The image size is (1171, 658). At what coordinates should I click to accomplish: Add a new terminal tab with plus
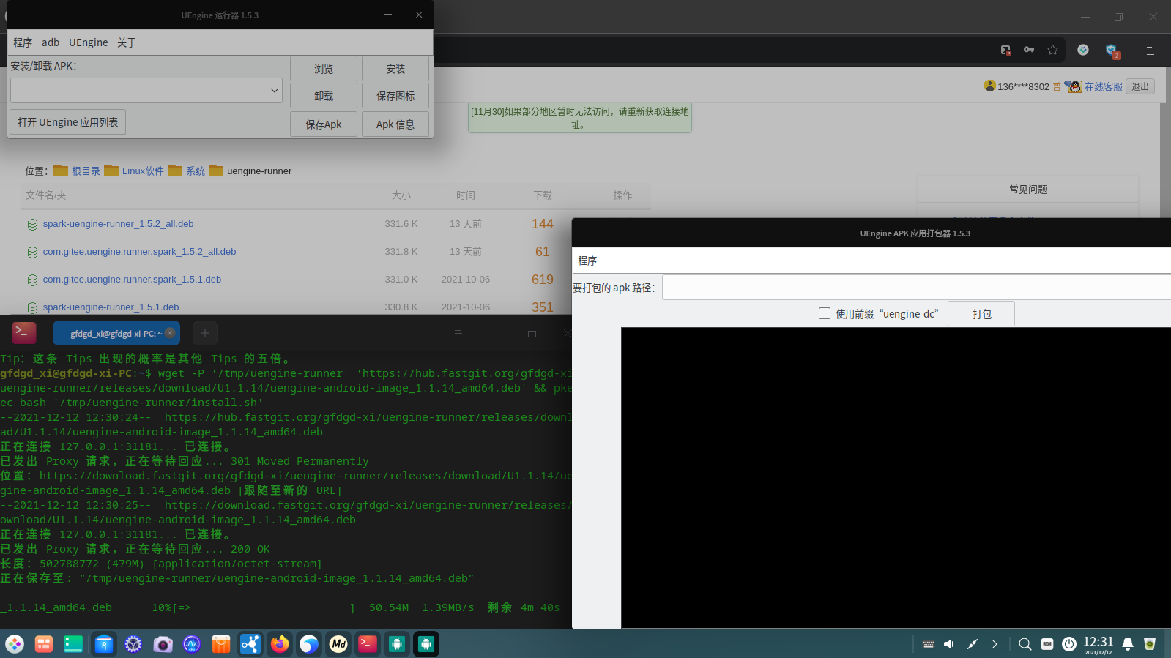click(x=205, y=333)
